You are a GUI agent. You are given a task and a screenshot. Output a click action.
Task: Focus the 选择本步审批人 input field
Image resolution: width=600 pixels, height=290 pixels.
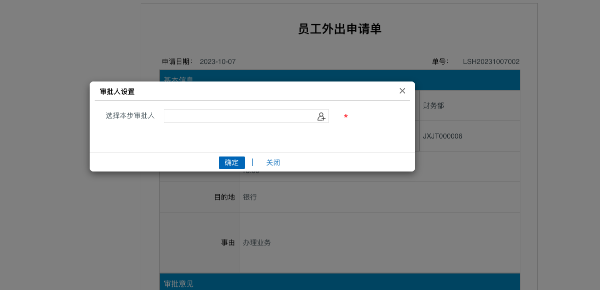[239, 116]
